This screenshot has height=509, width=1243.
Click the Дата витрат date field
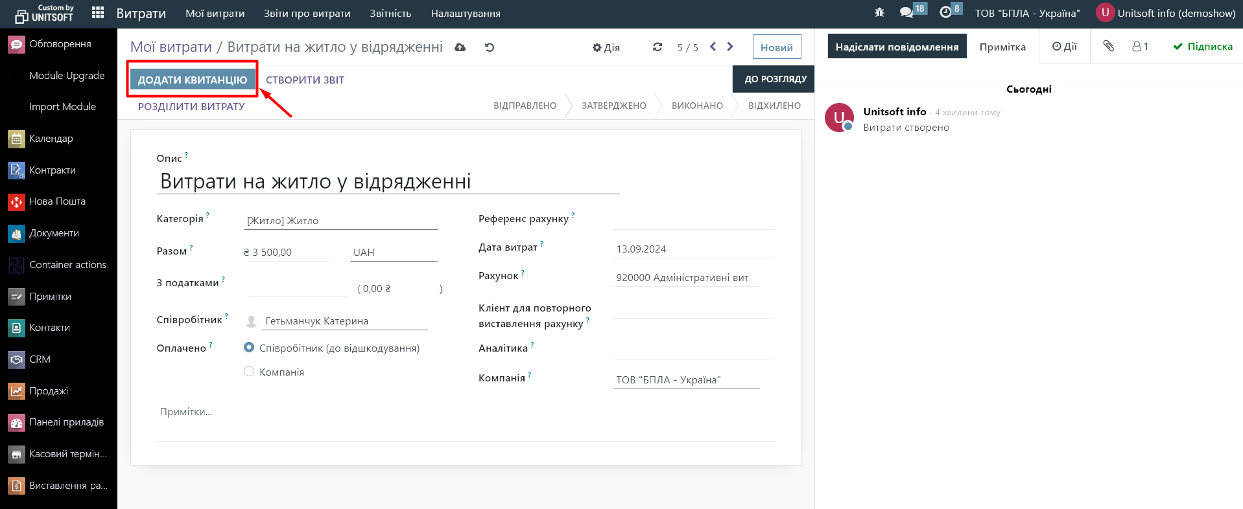693,249
